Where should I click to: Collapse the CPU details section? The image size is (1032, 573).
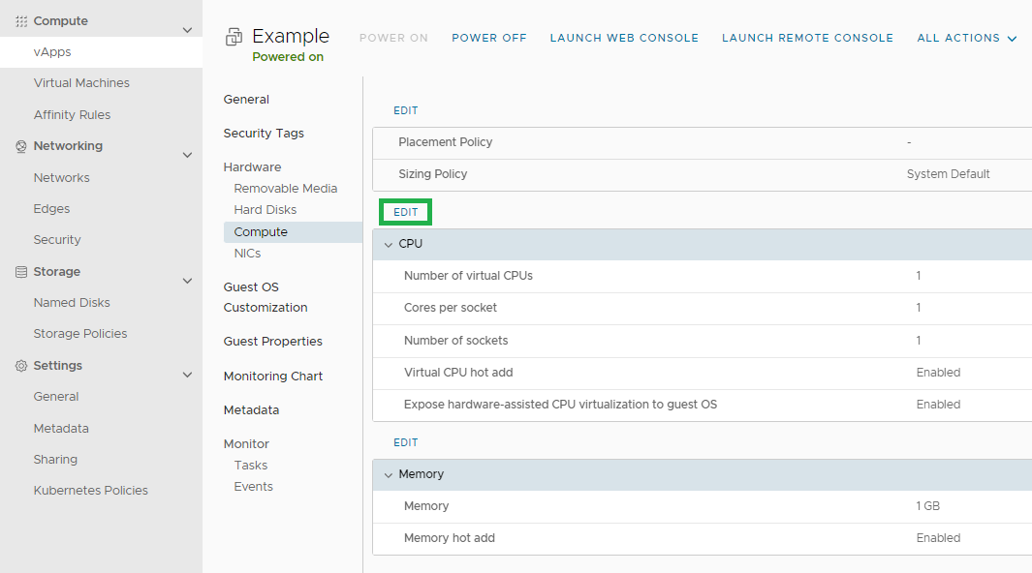389,245
